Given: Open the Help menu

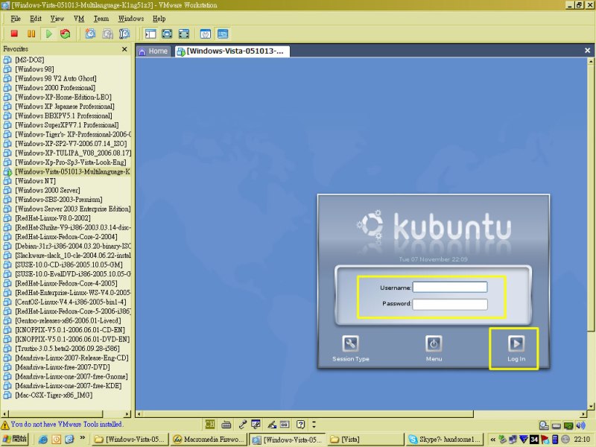Looking at the screenshot, I should coord(159,19).
